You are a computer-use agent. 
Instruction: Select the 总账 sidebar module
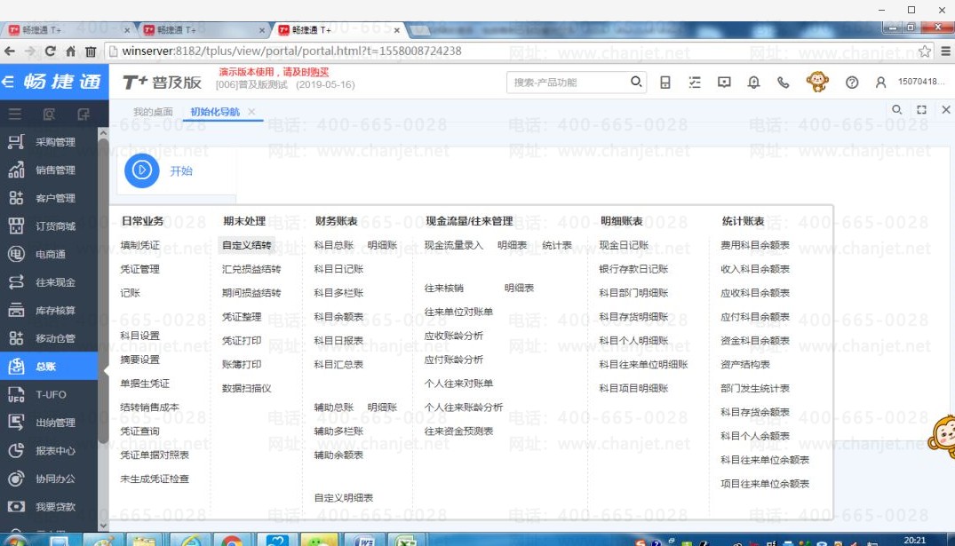point(49,366)
